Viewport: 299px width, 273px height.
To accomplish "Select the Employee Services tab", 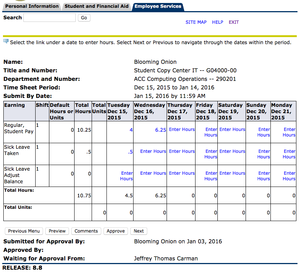I will [158, 6].
